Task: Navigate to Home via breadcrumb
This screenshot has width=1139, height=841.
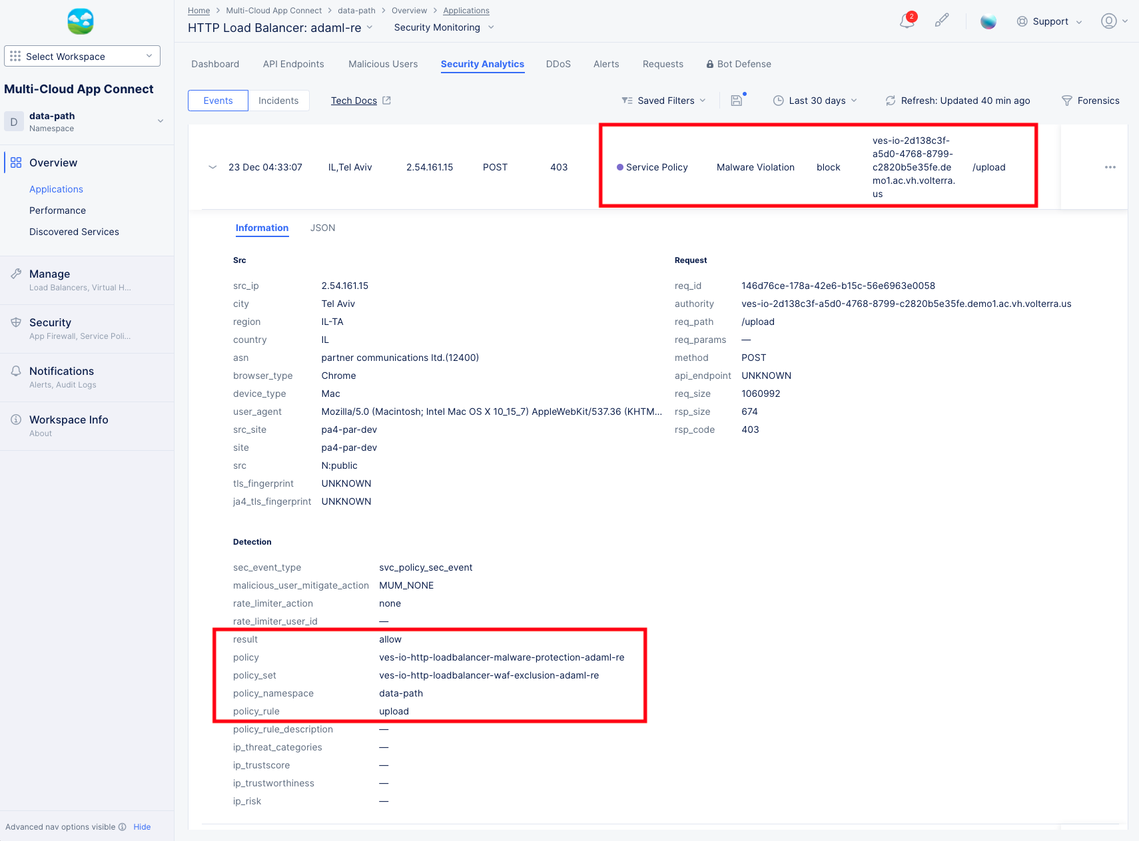Action: (x=198, y=10)
